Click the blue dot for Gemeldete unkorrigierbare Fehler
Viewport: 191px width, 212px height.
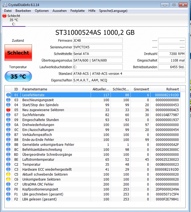pos(8,144)
